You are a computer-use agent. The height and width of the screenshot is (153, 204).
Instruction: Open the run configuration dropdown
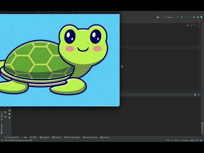tap(169, 17)
